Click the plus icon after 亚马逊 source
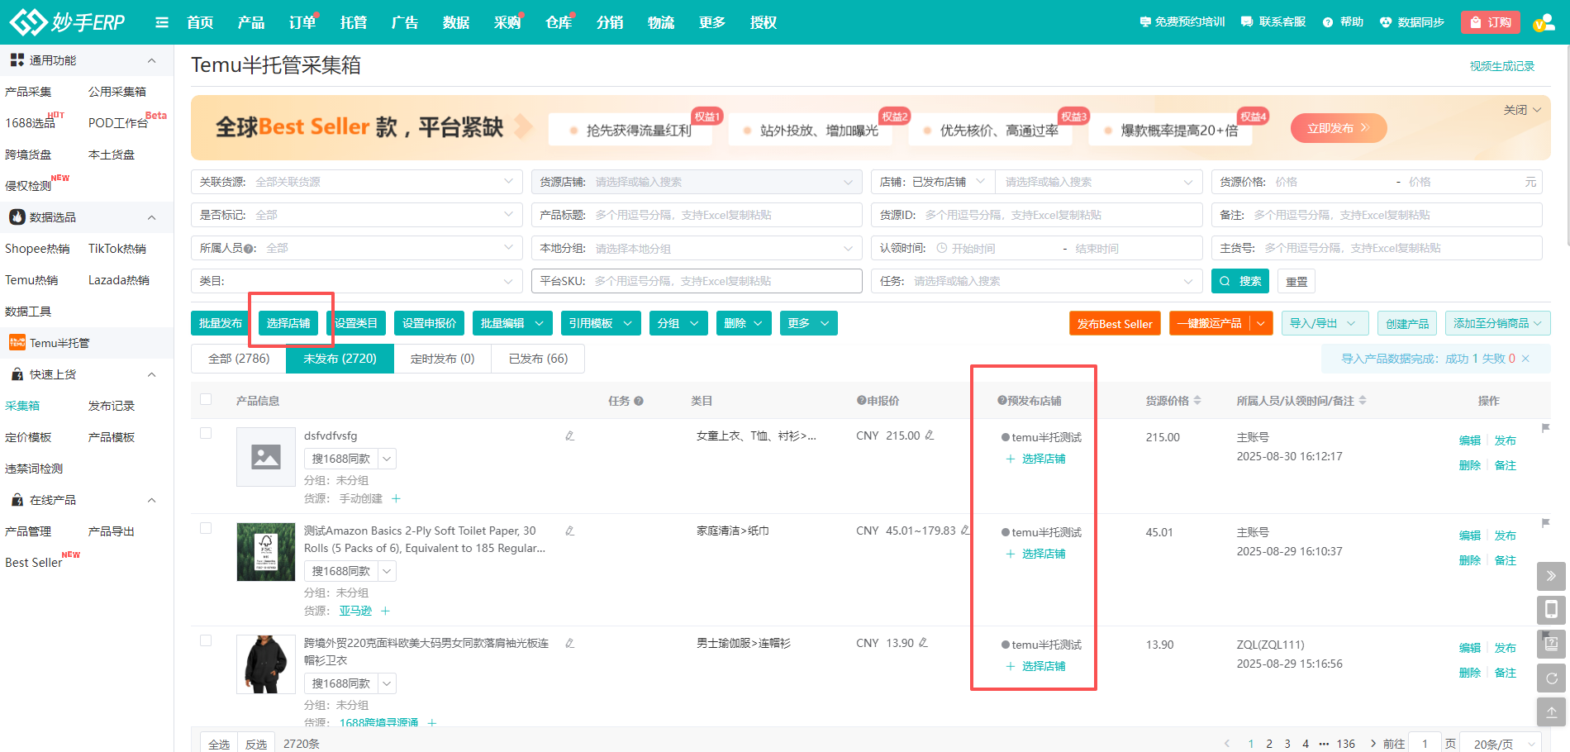The width and height of the screenshot is (1570, 752). point(385,611)
